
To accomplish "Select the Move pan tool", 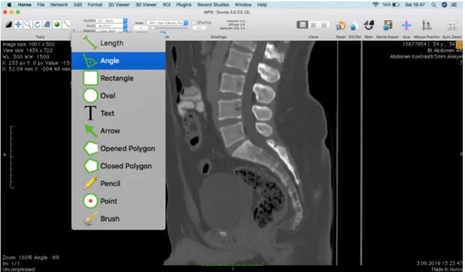I will click(18, 24).
